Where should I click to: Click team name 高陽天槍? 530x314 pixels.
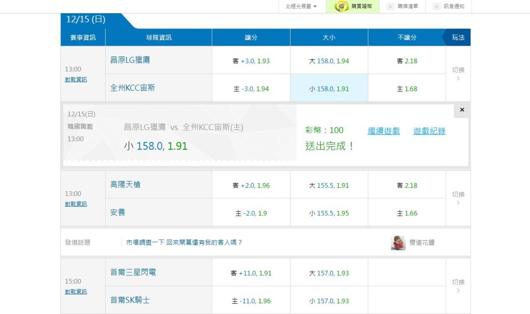coord(125,184)
